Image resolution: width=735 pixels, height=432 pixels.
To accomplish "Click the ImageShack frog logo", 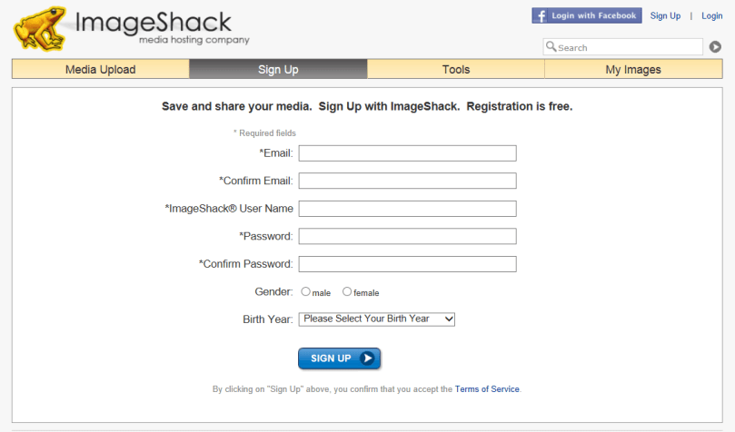I will click(41, 28).
